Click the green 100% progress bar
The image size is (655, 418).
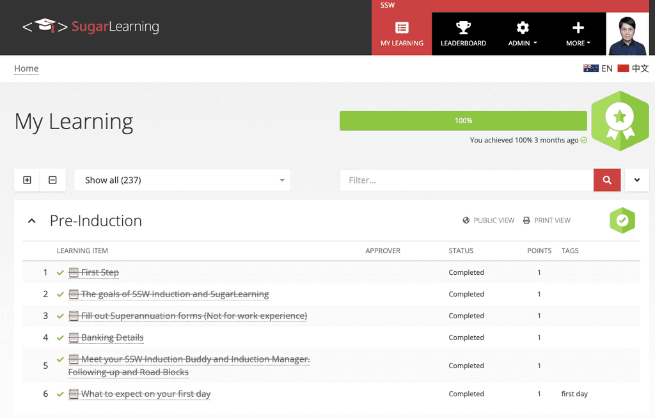pyautogui.click(x=463, y=120)
